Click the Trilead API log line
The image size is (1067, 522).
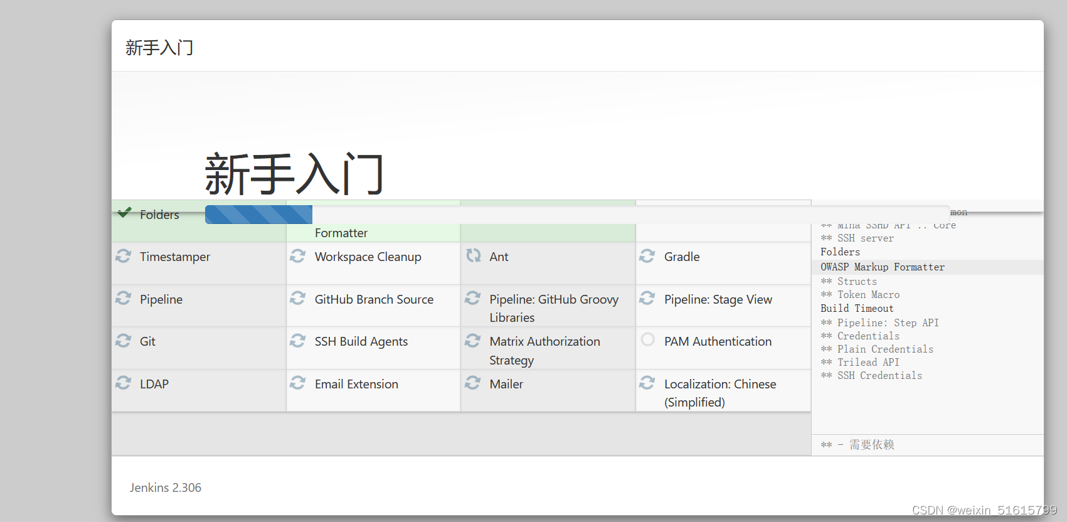coord(860,363)
